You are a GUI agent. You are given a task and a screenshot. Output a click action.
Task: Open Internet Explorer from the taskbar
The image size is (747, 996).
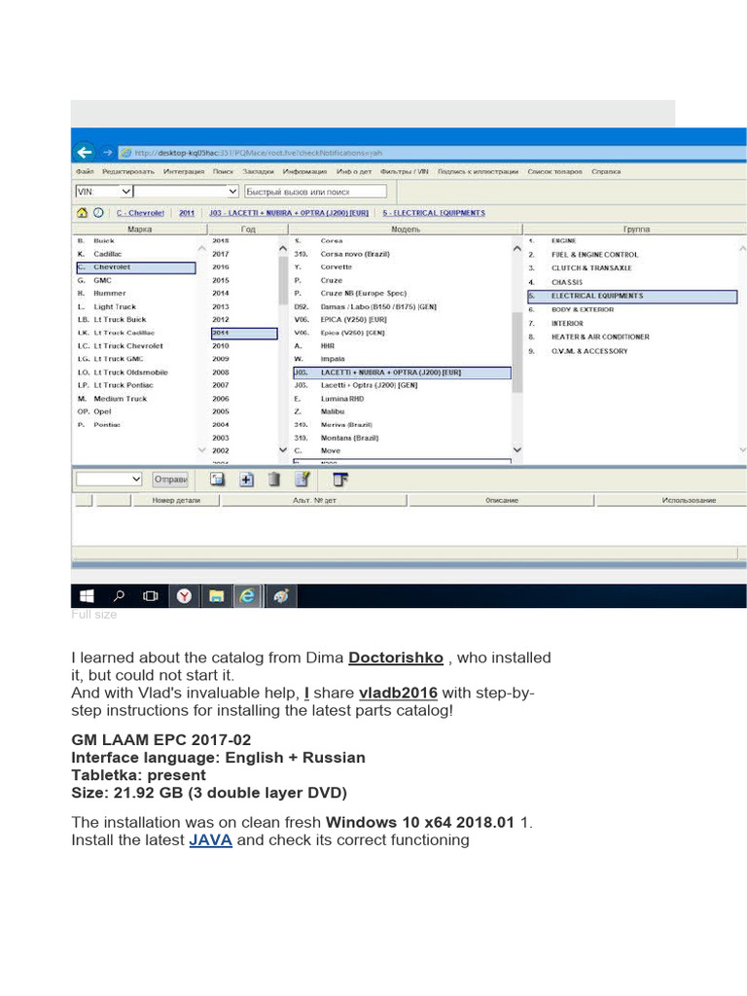click(x=247, y=596)
